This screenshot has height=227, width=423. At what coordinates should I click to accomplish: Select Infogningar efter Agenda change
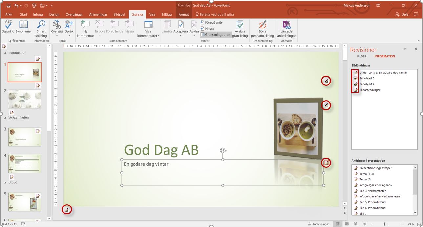tap(375, 185)
